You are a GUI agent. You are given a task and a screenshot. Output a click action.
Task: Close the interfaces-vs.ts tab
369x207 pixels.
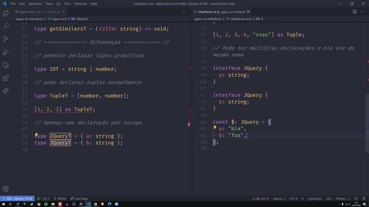point(248,11)
